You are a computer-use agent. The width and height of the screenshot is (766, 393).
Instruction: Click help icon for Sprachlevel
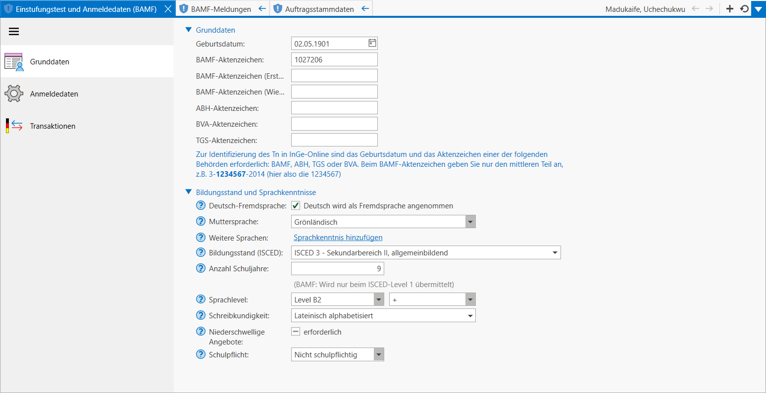(x=201, y=299)
